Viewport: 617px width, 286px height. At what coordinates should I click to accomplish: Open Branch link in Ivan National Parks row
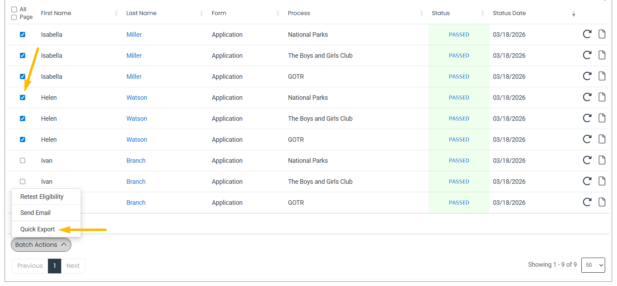[x=136, y=160]
